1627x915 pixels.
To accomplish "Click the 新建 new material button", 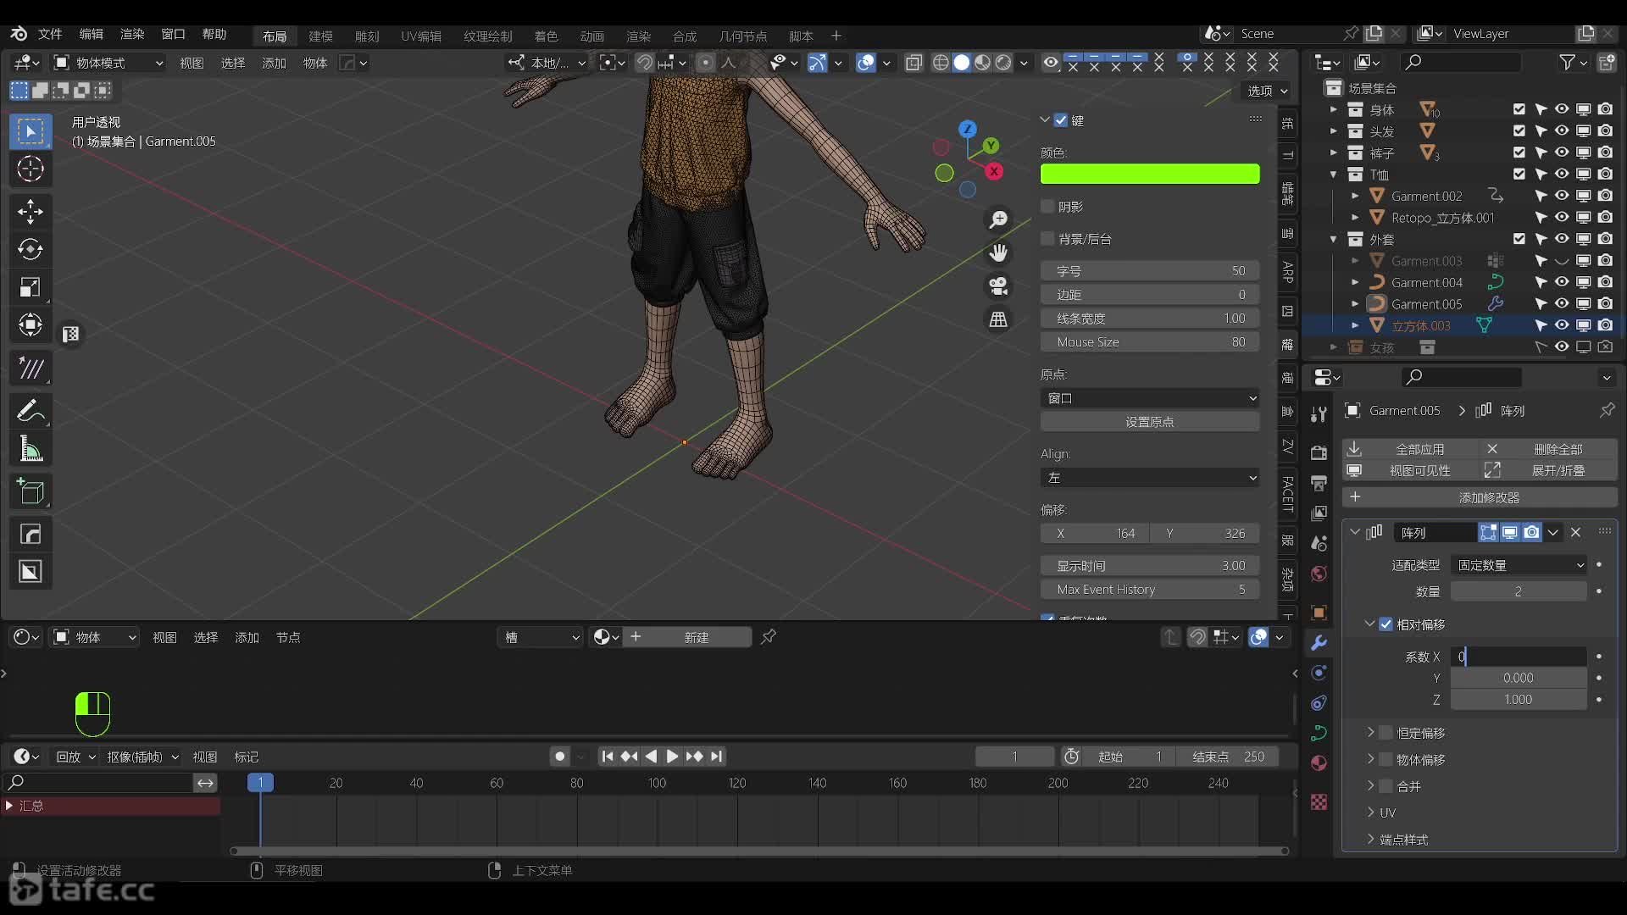I will click(x=686, y=637).
